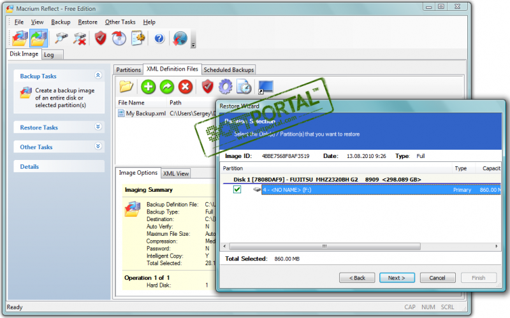Click the drive icon beside partition 4

tap(257, 189)
